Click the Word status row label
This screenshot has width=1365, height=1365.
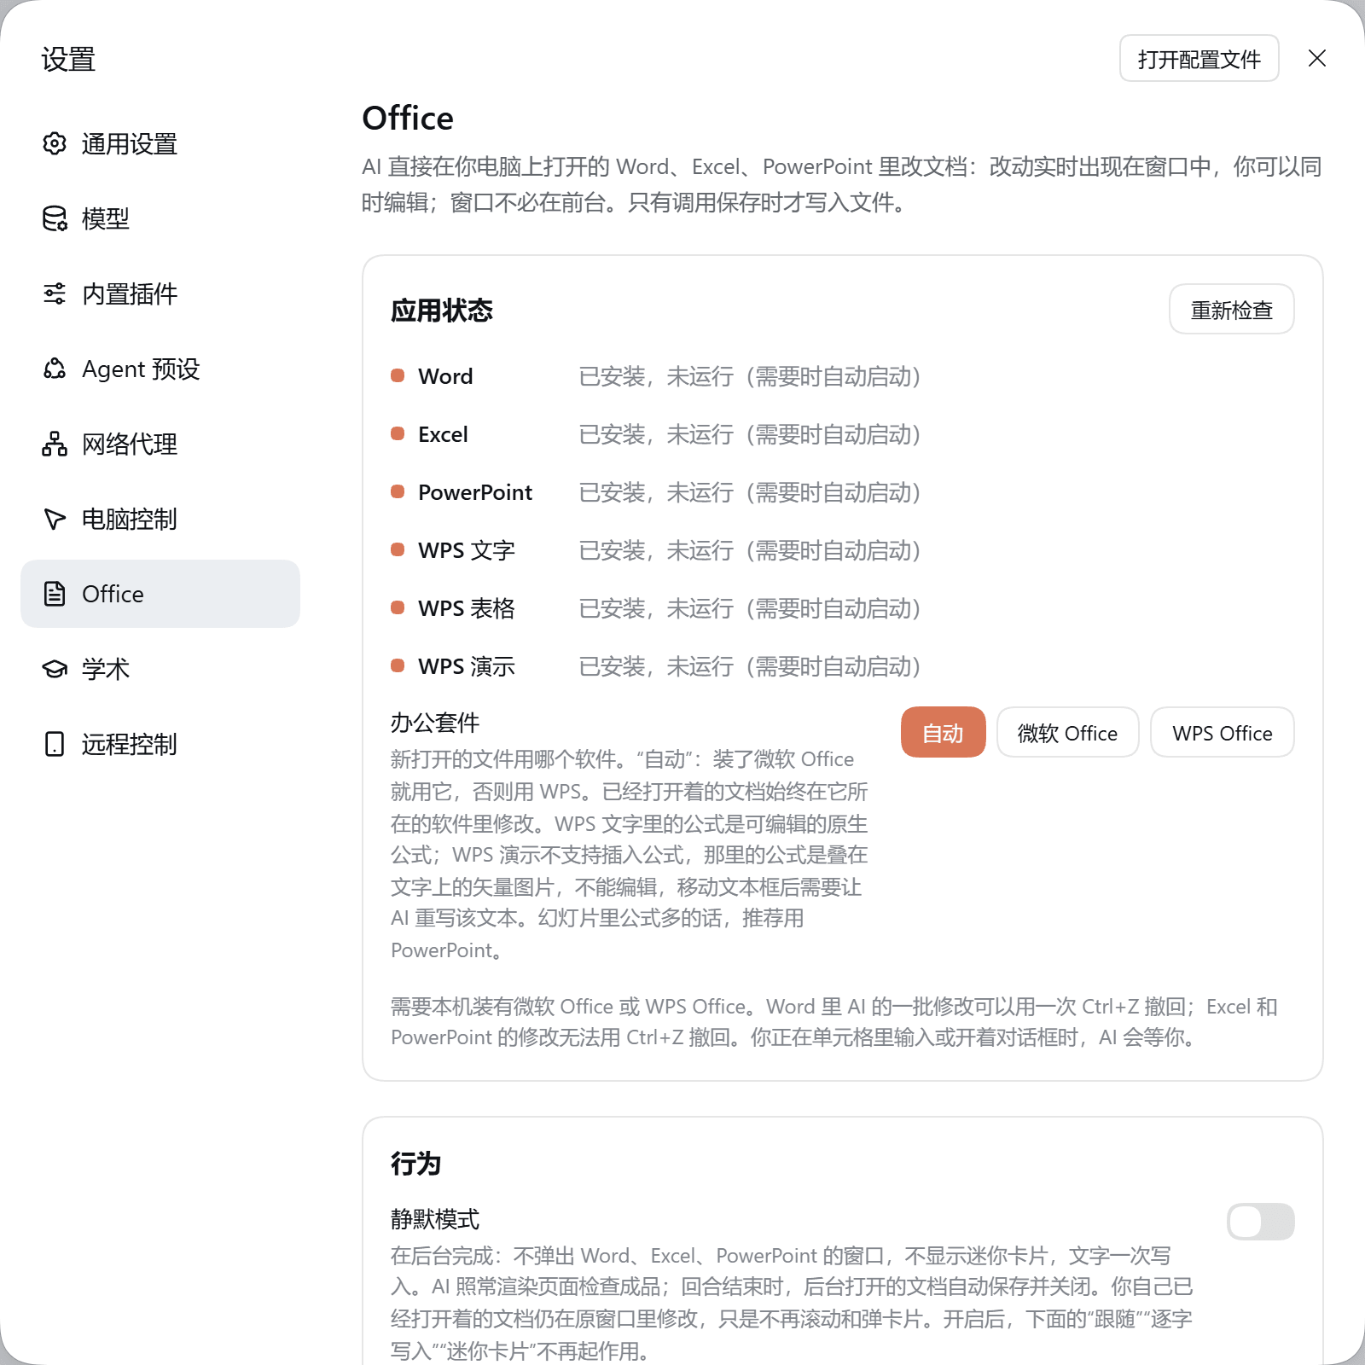coord(445,376)
